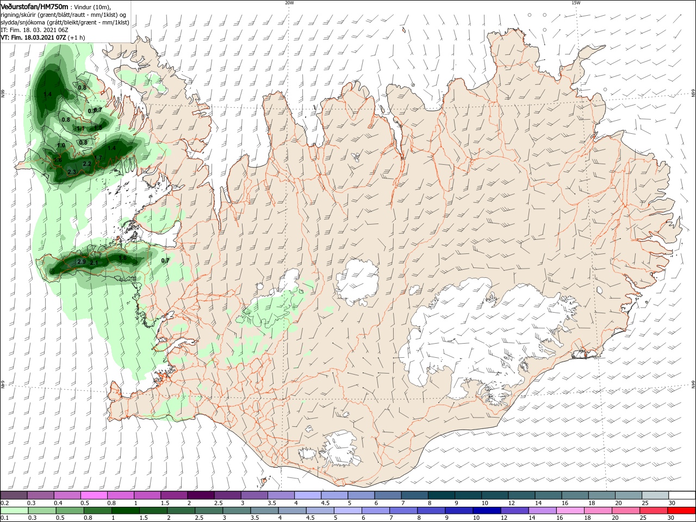Viewport: 696px width, 522px height.
Task: Pick the palest green swatch at 0.1
Action: coord(14,511)
